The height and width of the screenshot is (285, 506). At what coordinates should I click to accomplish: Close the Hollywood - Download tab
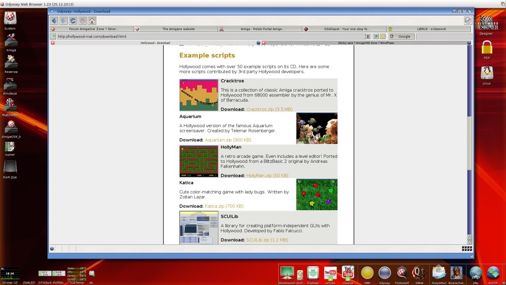click(52, 43)
